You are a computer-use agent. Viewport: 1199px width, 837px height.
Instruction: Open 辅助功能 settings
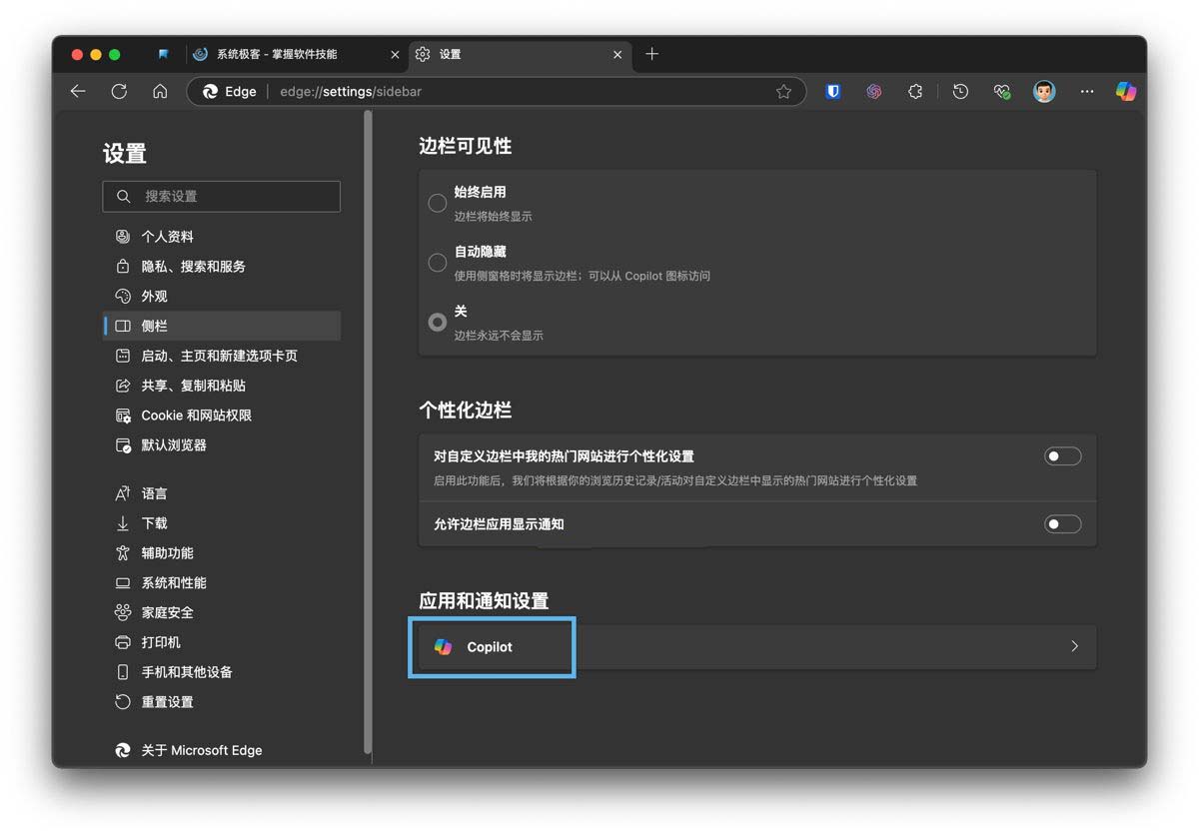(221, 553)
